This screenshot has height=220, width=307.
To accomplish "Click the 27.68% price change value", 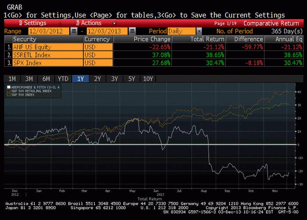I will 161,63.
